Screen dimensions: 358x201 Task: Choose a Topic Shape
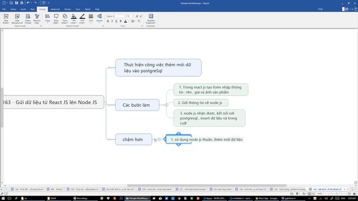(x=65, y=18)
